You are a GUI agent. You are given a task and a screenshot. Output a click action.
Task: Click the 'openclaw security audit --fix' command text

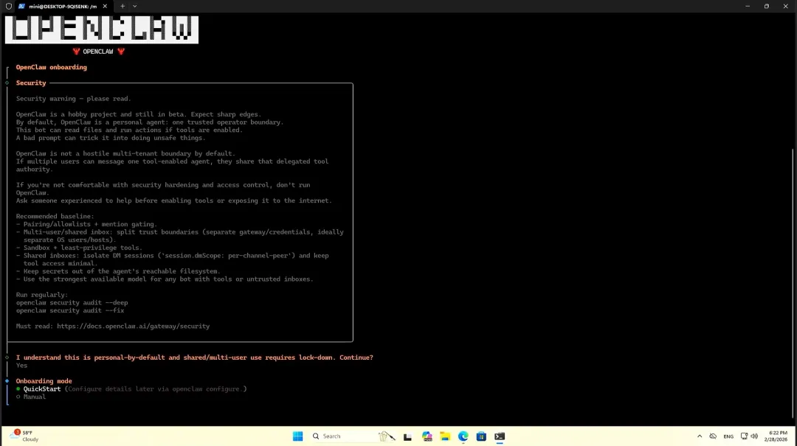[69, 310]
